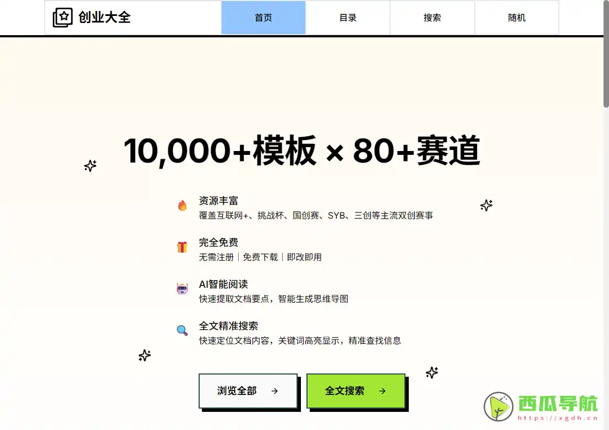Click the 浏览全部 button
This screenshot has height=430, width=609.
click(248, 391)
